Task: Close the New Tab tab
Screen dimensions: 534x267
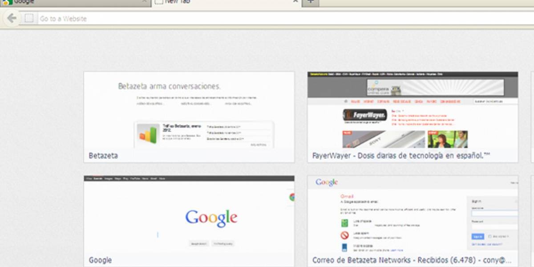Action: pyautogui.click(x=295, y=2)
